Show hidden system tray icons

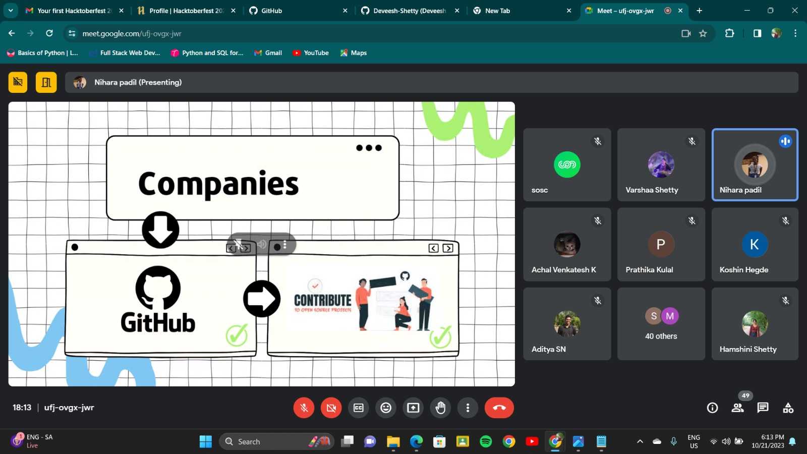(x=640, y=441)
